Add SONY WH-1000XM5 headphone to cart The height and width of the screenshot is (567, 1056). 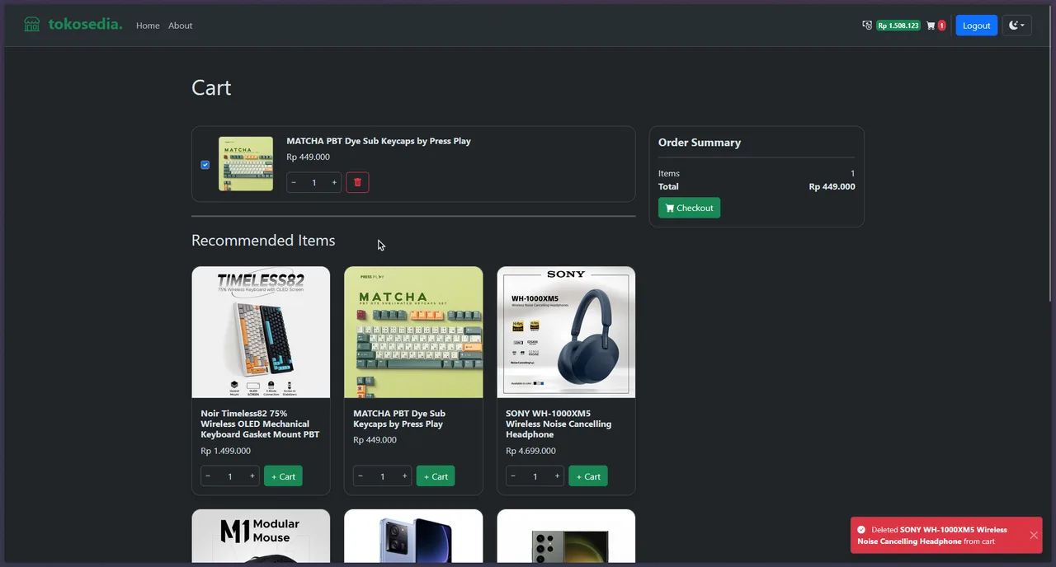point(588,476)
